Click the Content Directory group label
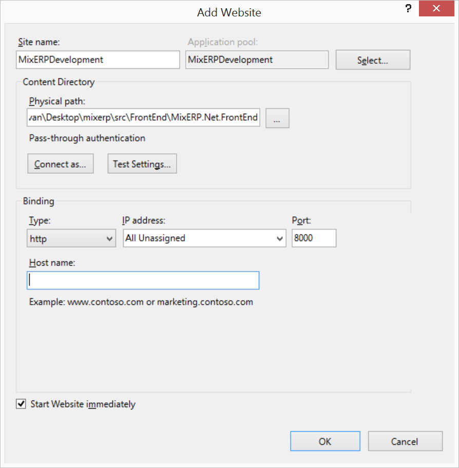Image resolution: width=459 pixels, height=468 pixels. click(x=59, y=82)
